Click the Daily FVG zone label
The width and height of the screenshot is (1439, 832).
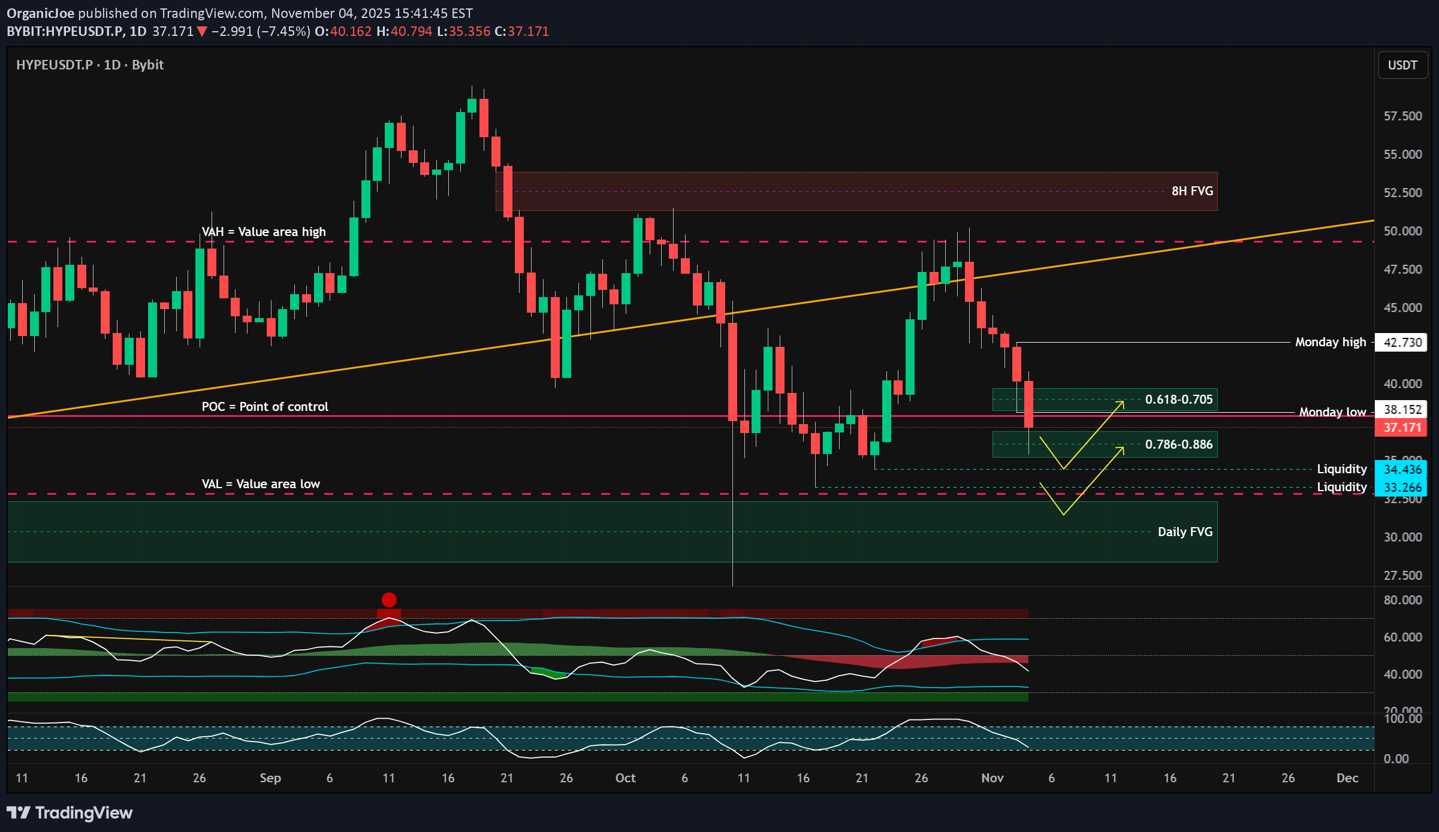point(1184,532)
